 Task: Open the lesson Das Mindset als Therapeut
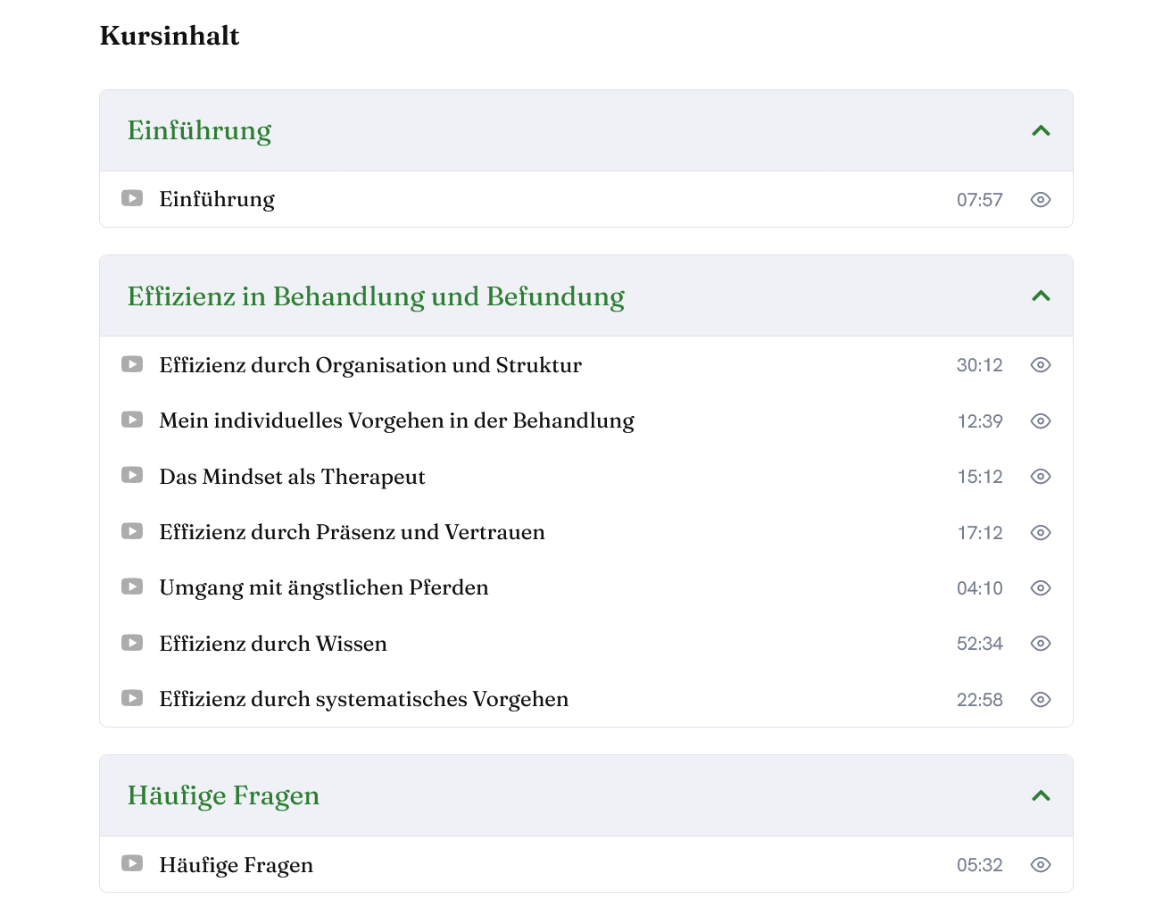292,476
